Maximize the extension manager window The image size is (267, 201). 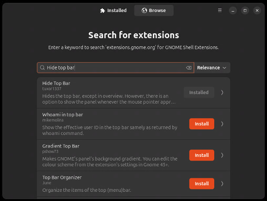245,11
